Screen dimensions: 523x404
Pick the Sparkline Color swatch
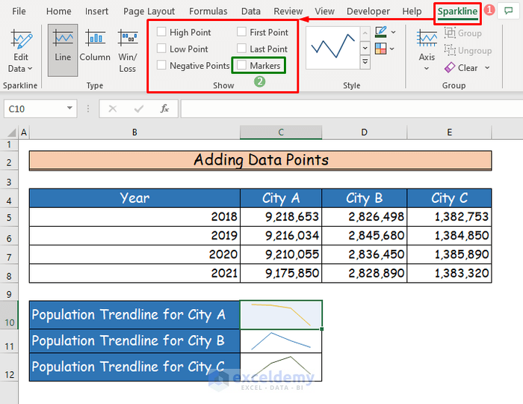pos(381,32)
